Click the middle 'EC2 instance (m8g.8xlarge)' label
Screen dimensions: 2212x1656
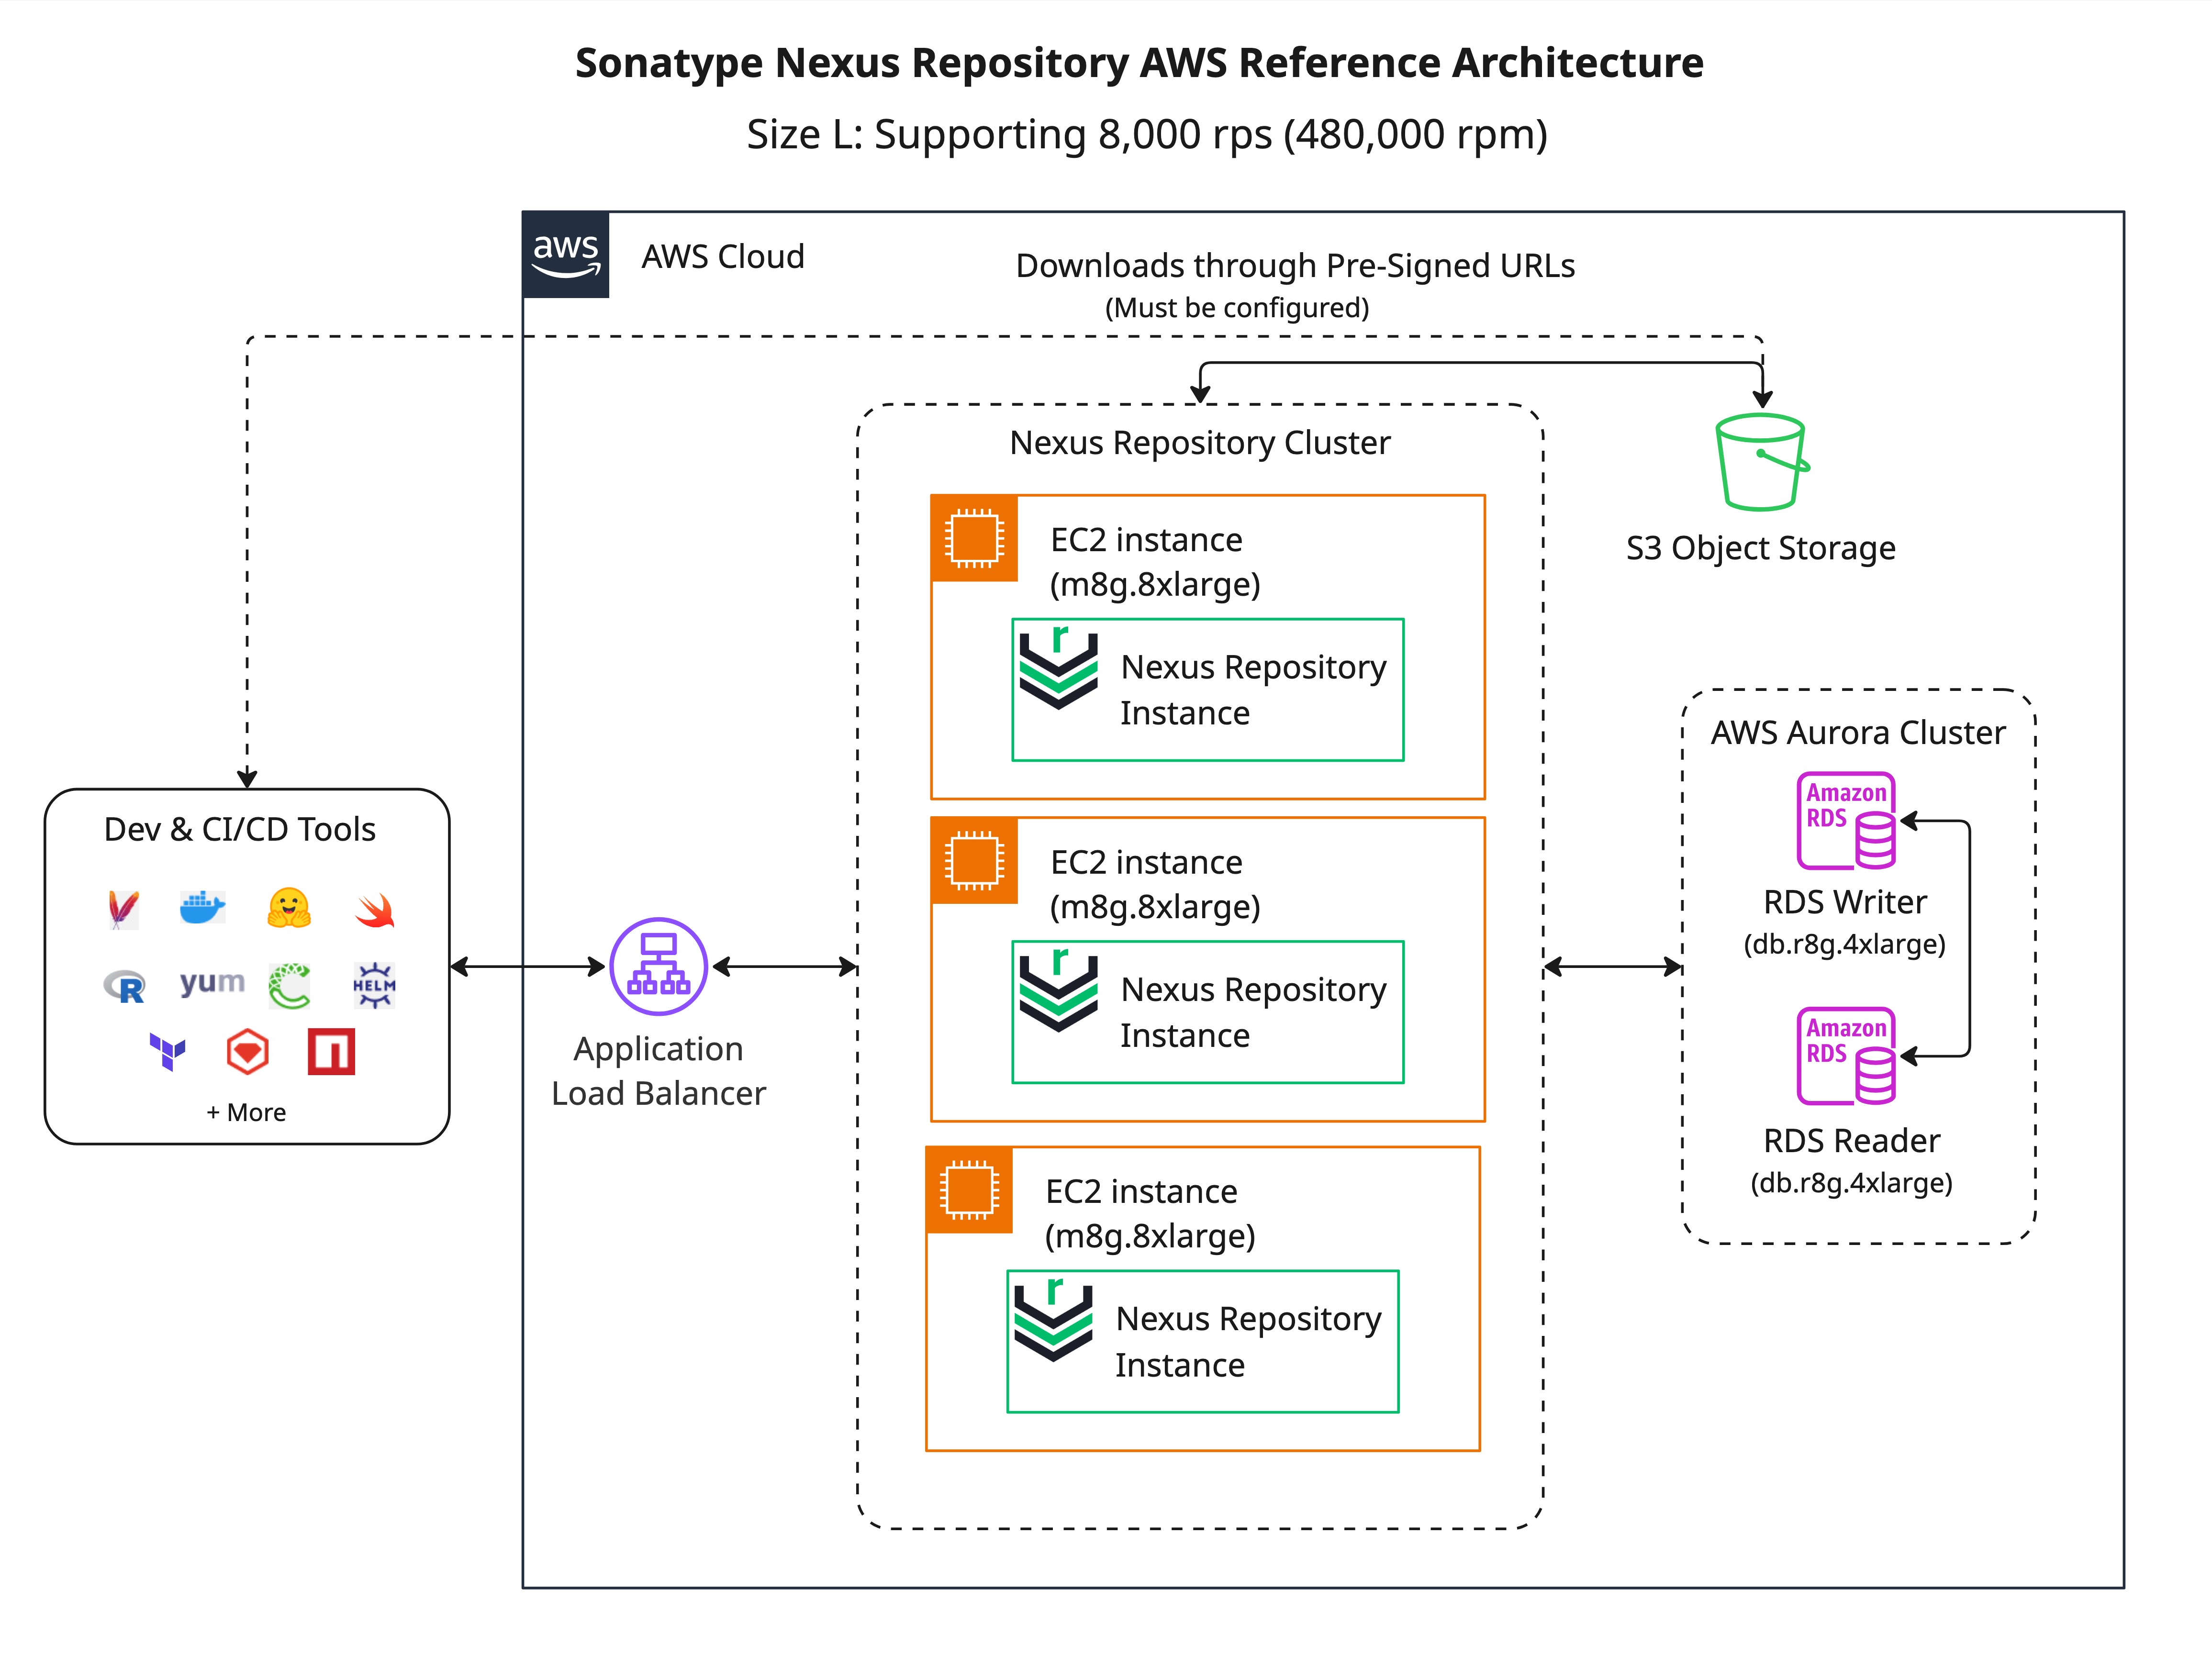[x=1155, y=884]
